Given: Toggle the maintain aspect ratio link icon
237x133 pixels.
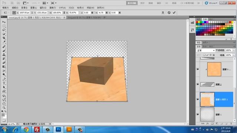Looking at the screenshot, I should 64,13.
